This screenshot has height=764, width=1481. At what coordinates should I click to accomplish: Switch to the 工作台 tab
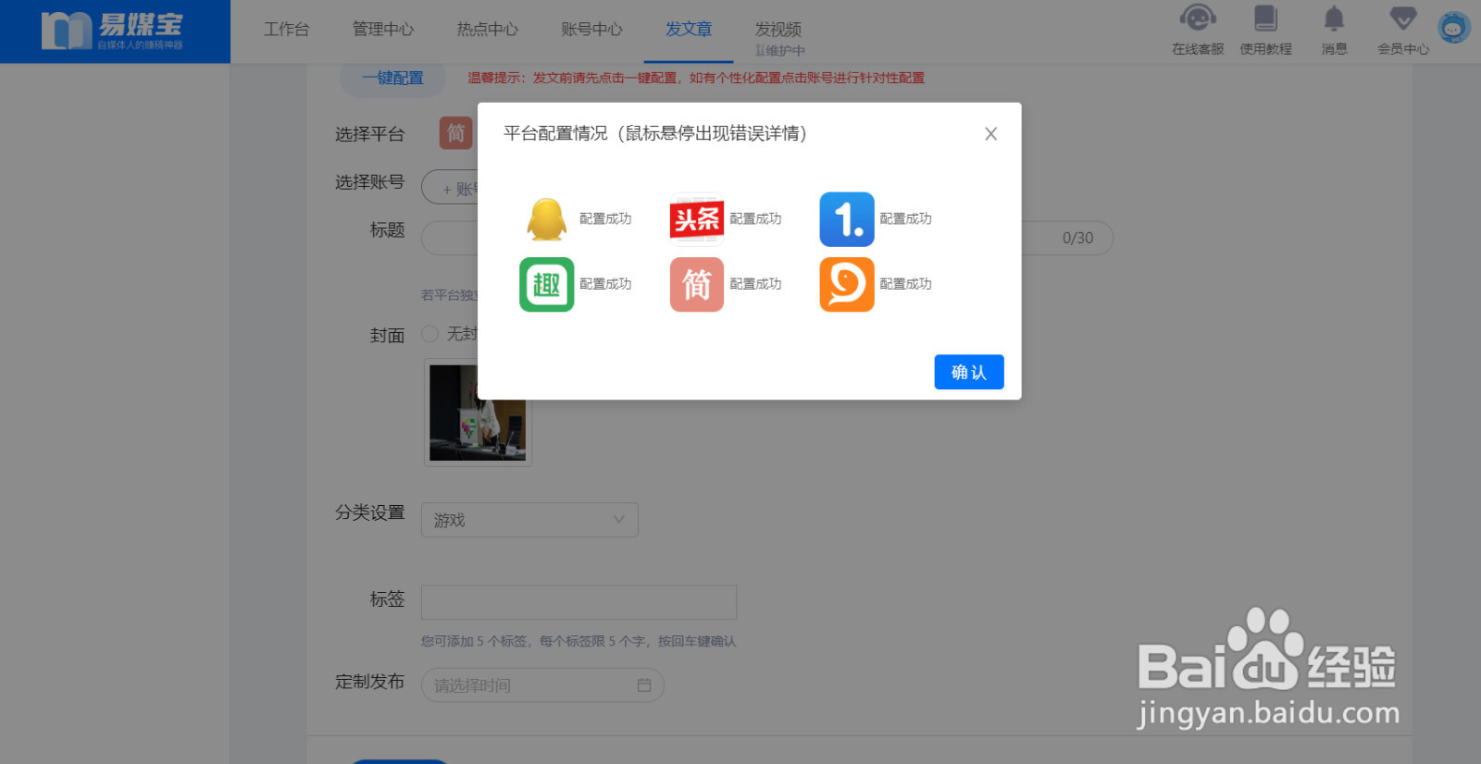(x=287, y=30)
